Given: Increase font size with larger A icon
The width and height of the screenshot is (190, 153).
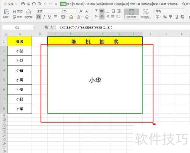Looking at the screenshot, I should (81, 11).
